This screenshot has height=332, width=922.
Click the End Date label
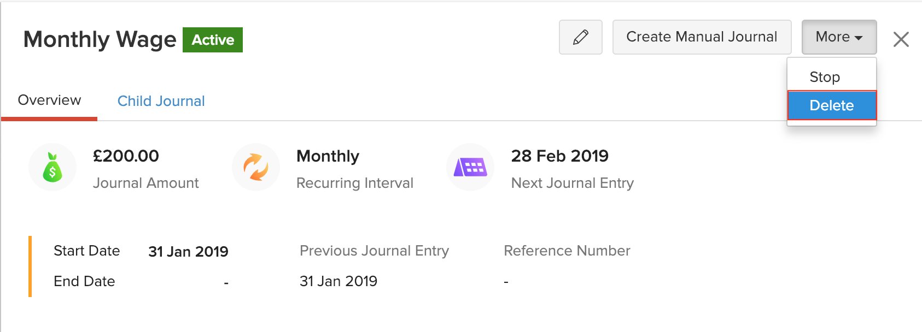tap(84, 281)
